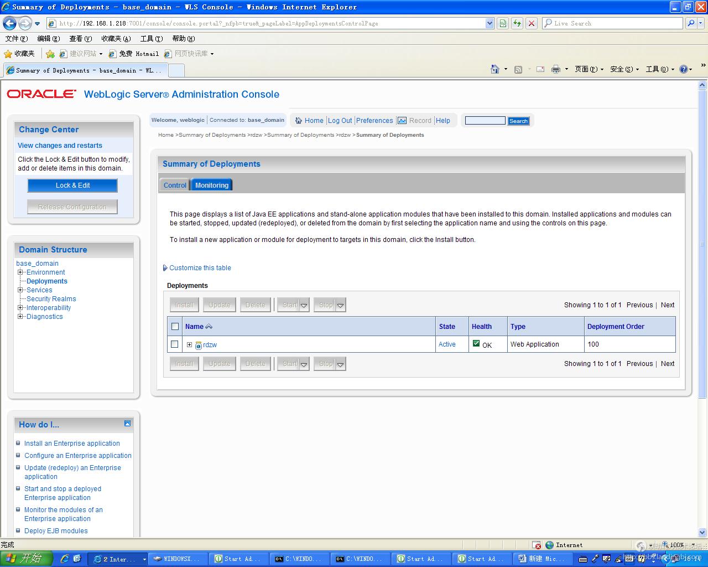Click the browser Stop loading icon
The width and height of the screenshot is (708, 567).
(x=531, y=23)
